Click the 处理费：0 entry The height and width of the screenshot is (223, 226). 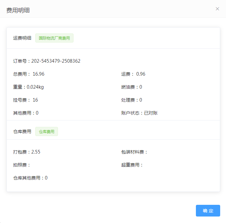(x=131, y=100)
